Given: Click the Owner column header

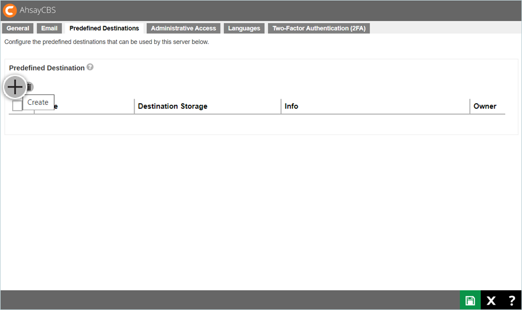Looking at the screenshot, I should (x=485, y=106).
